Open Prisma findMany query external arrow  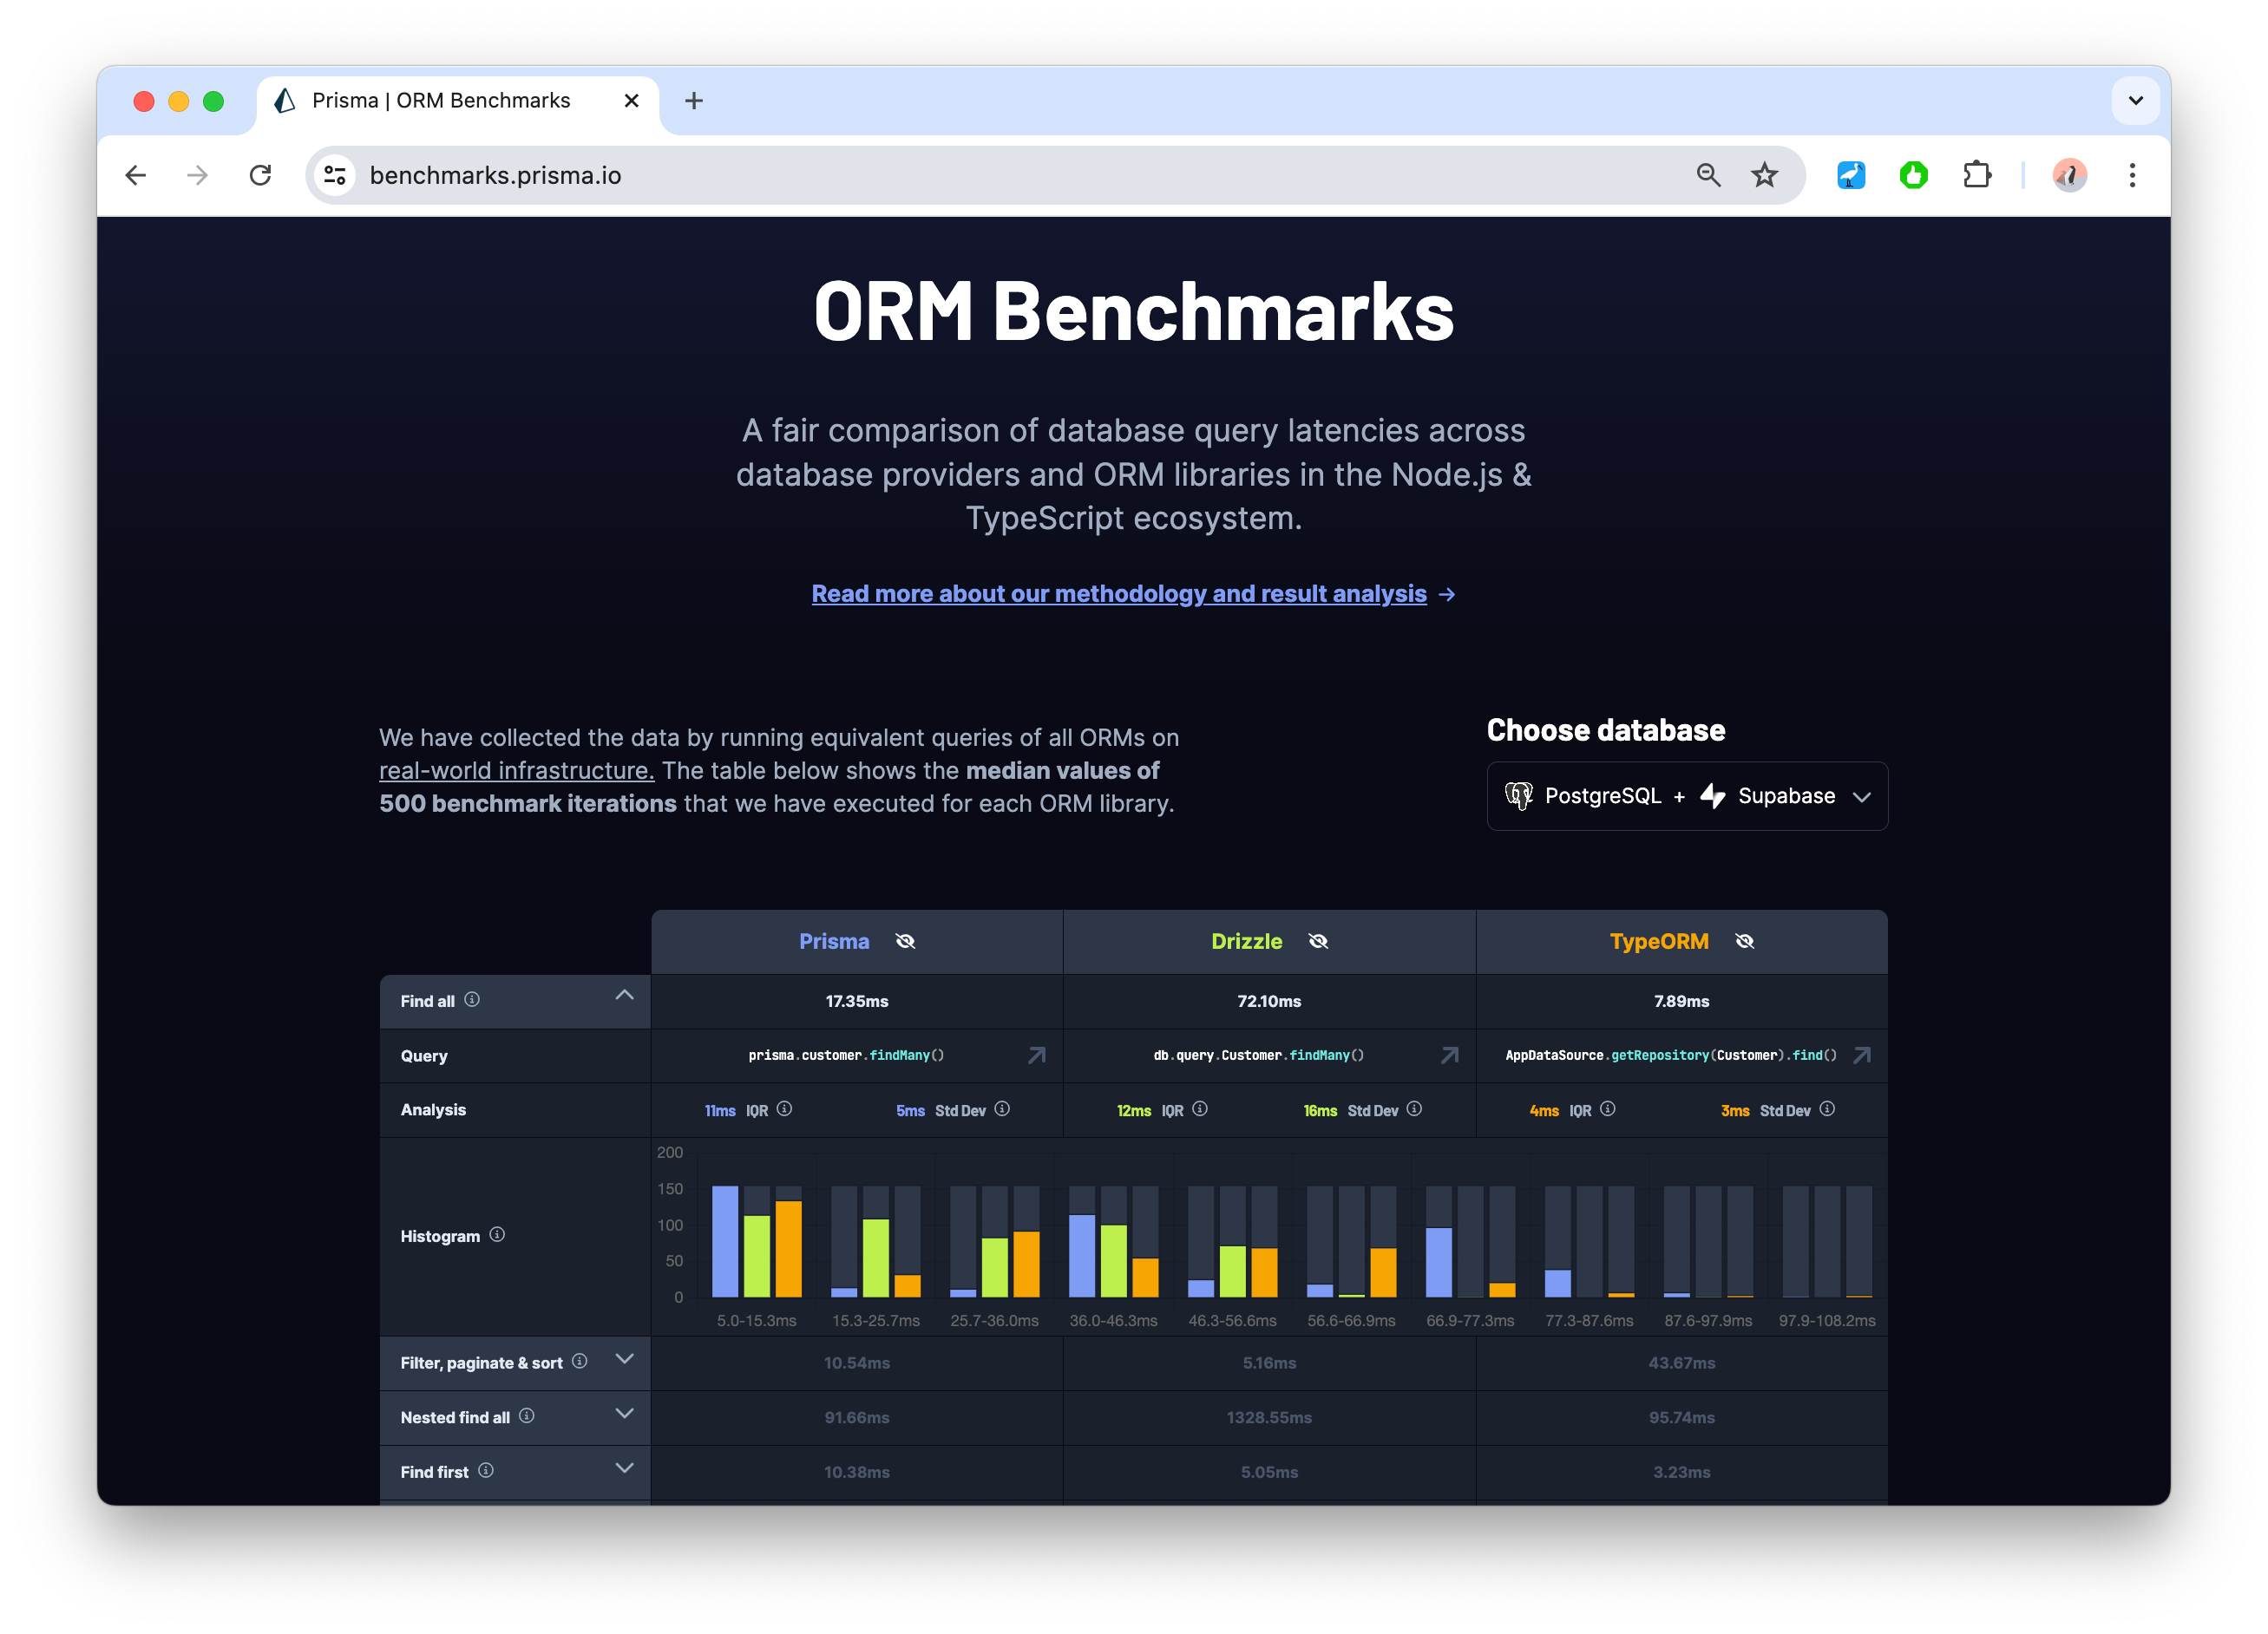[x=1037, y=1056]
